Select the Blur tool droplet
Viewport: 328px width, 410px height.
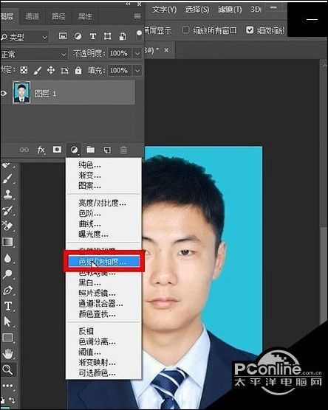pos(7,258)
